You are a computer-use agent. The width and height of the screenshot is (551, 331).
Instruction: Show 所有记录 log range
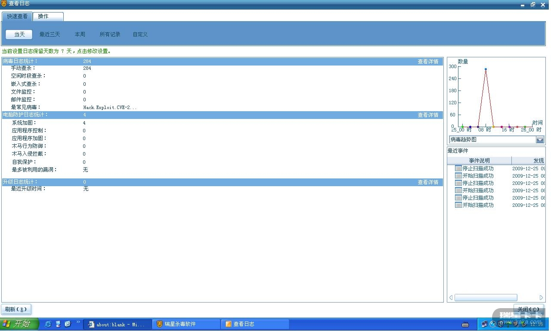110,34
